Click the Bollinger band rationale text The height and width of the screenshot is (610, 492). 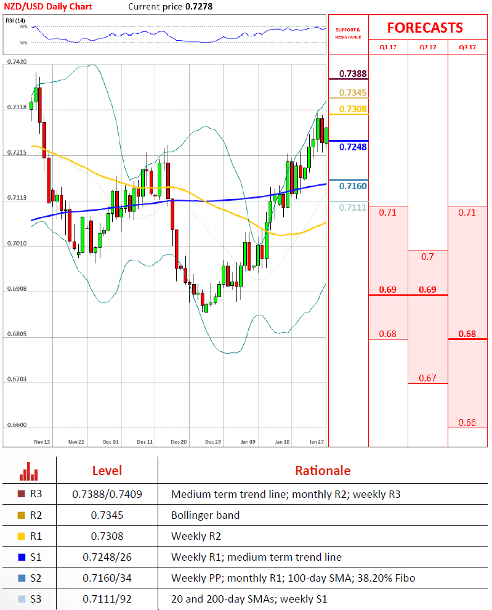click(x=205, y=515)
